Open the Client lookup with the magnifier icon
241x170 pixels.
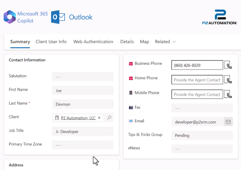coord(109,118)
